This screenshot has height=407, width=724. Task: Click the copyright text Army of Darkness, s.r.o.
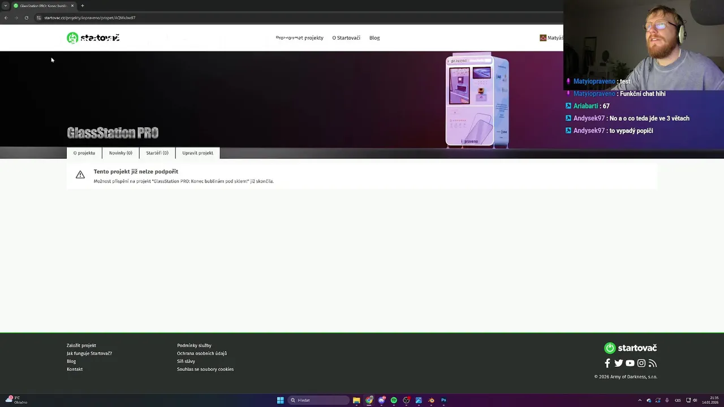(626, 376)
